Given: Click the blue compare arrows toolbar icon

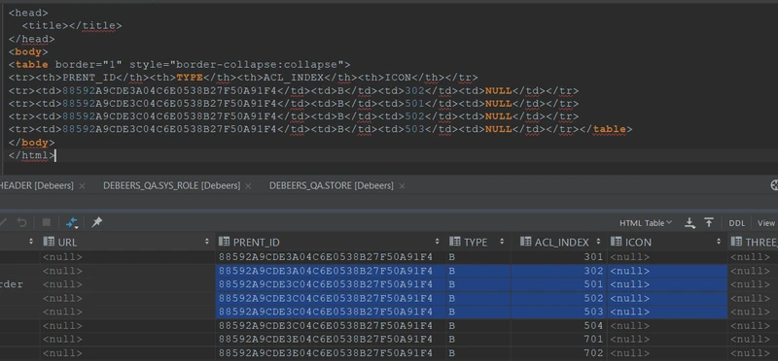Looking at the screenshot, I should tap(72, 223).
